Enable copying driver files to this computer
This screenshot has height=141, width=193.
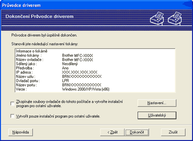(x=12, y=104)
